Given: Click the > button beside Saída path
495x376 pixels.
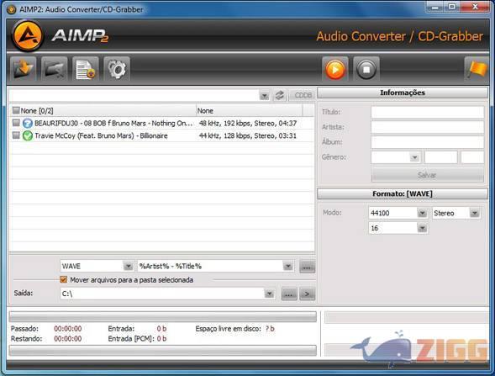Looking at the screenshot, I should coord(307,294).
